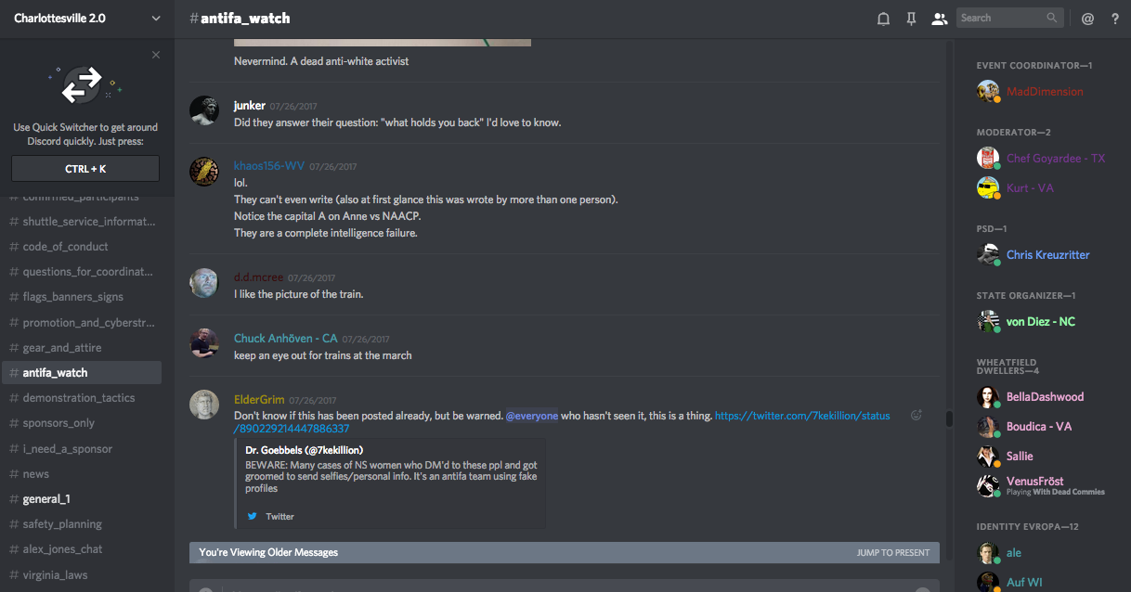Expand the Charlottesville 2.0 server menu

(x=155, y=19)
